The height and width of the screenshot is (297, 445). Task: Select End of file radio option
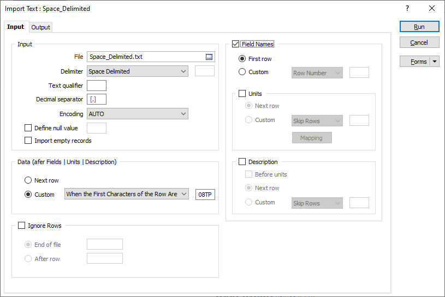[x=28, y=244]
